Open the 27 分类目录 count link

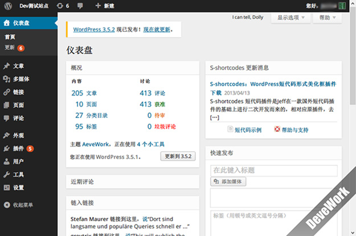(x=91, y=115)
